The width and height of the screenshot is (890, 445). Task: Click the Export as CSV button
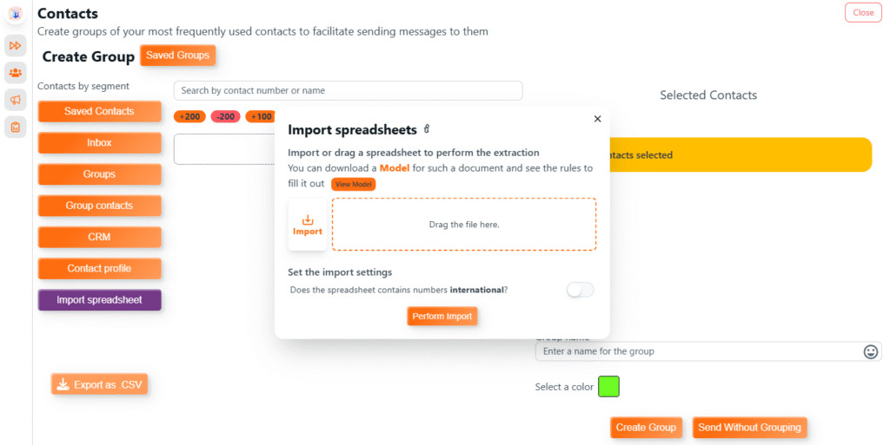pos(99,384)
